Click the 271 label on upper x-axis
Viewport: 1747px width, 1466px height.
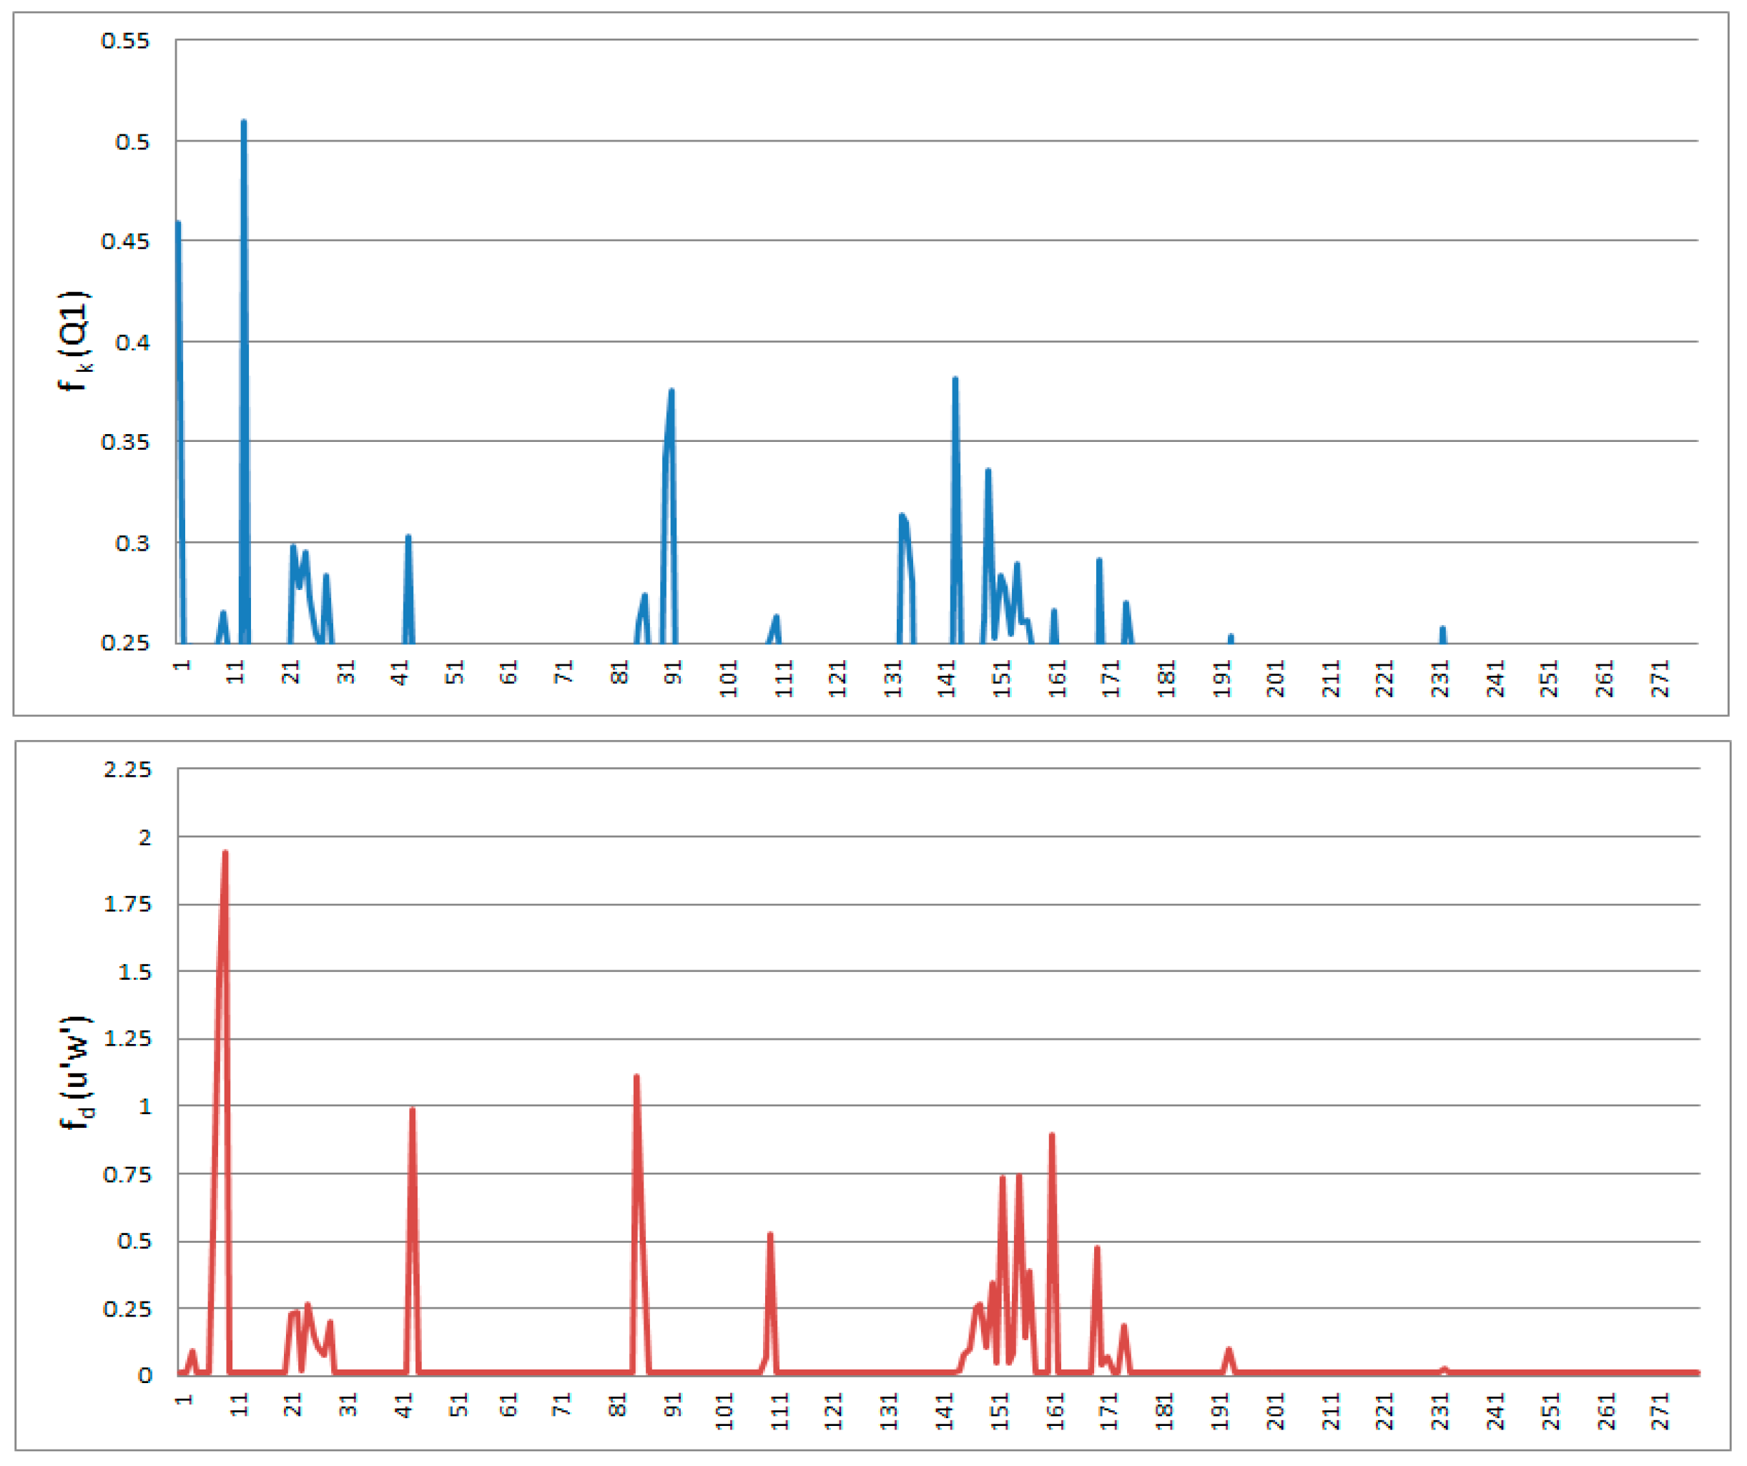1660,678
